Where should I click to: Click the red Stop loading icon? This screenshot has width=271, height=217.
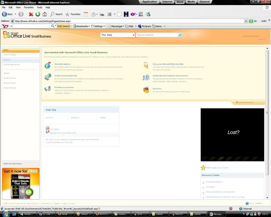click(31, 14)
